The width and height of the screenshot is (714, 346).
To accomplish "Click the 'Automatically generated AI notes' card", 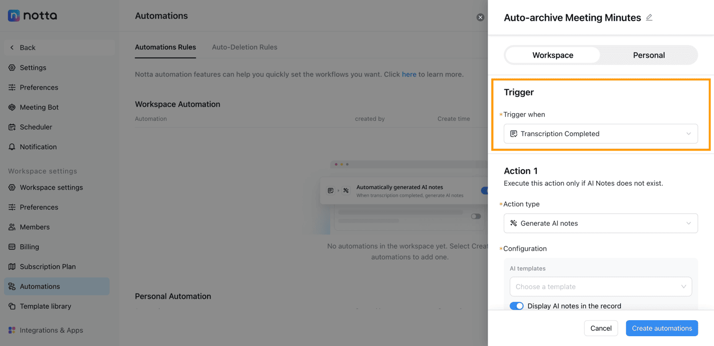I will [x=404, y=191].
